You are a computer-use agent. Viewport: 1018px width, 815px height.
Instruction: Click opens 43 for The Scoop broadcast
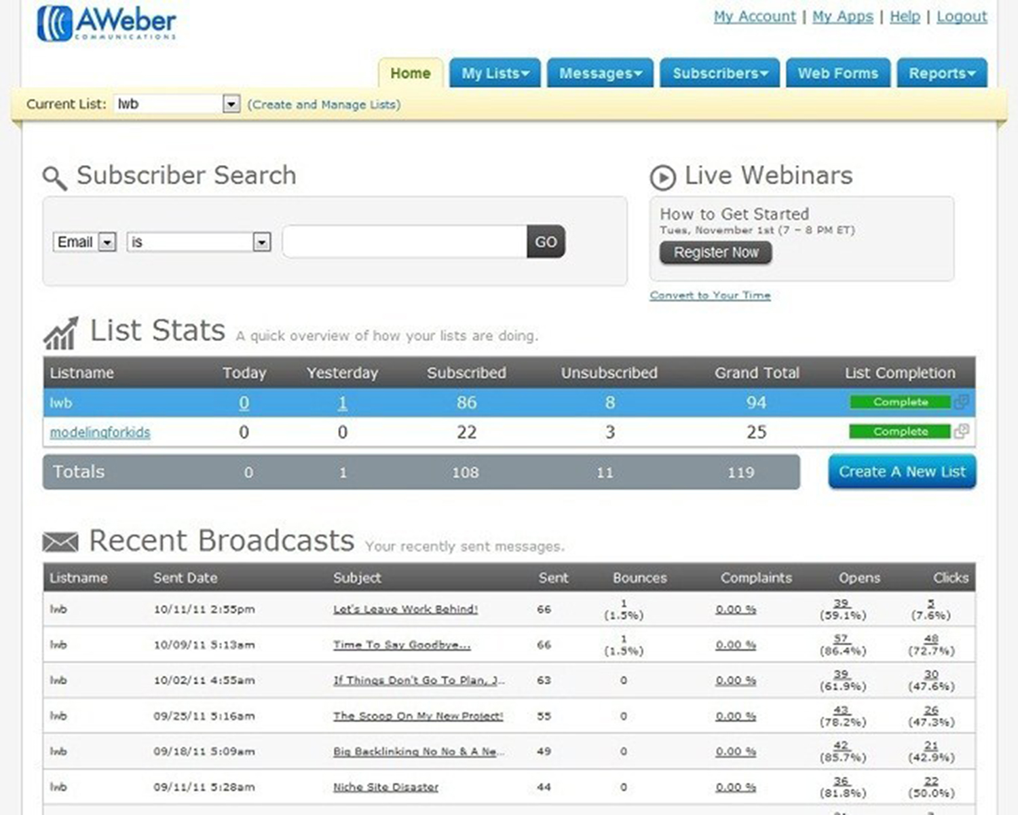point(842,710)
